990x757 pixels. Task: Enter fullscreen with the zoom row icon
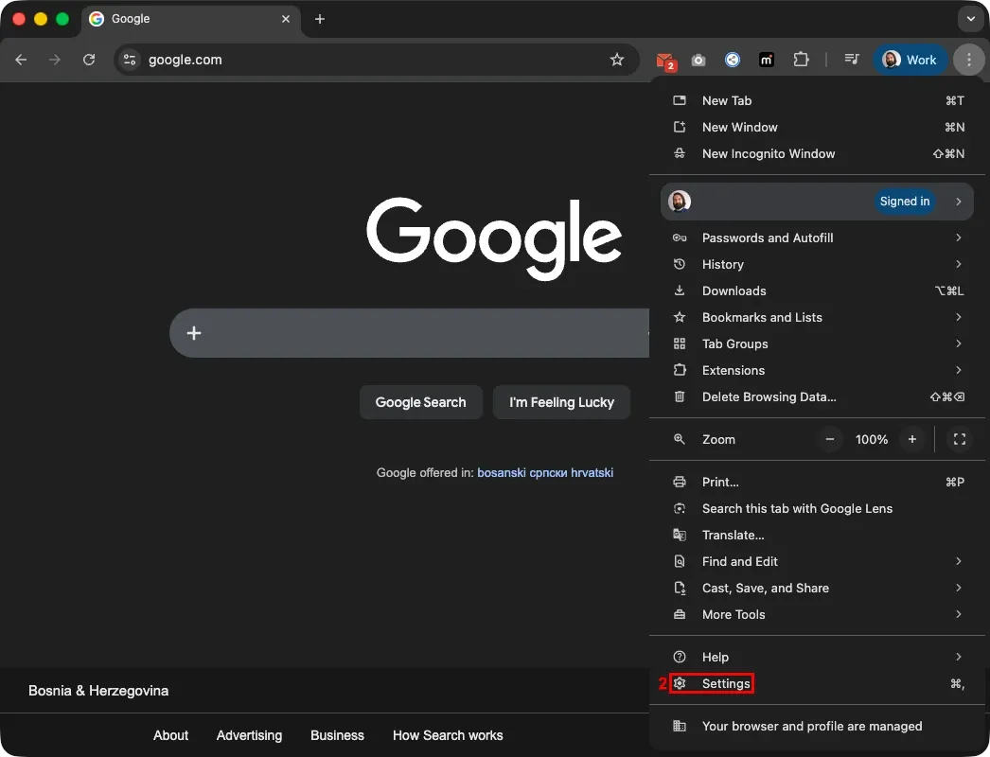click(x=959, y=439)
